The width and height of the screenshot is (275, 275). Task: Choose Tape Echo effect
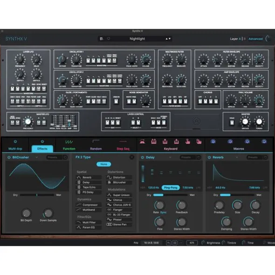(x=89, y=187)
